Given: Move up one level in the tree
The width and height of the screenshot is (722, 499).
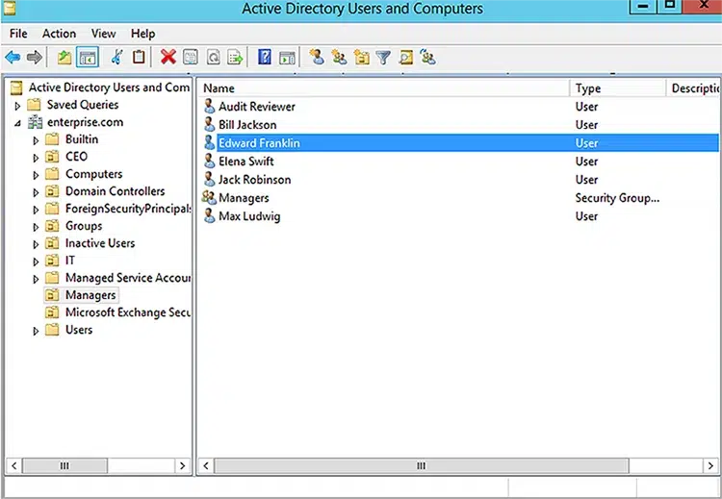Looking at the screenshot, I should pos(64,58).
